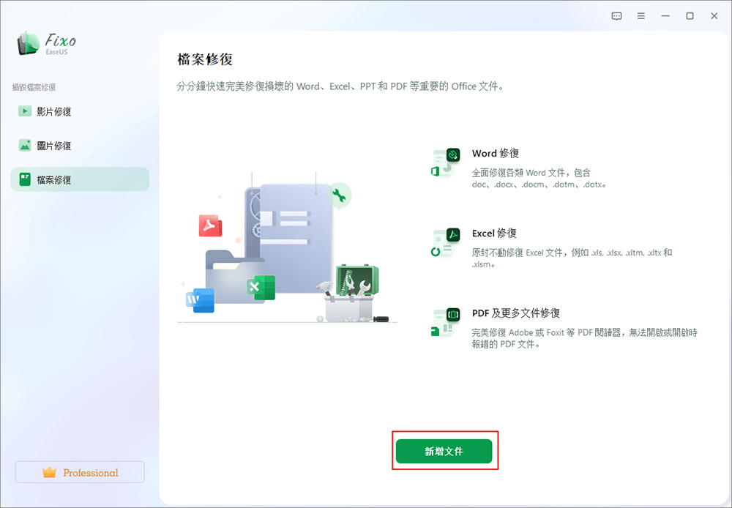This screenshot has height=508, width=732.
Task: Click the blue Word icon in illustration
Action: pyautogui.click(x=201, y=300)
